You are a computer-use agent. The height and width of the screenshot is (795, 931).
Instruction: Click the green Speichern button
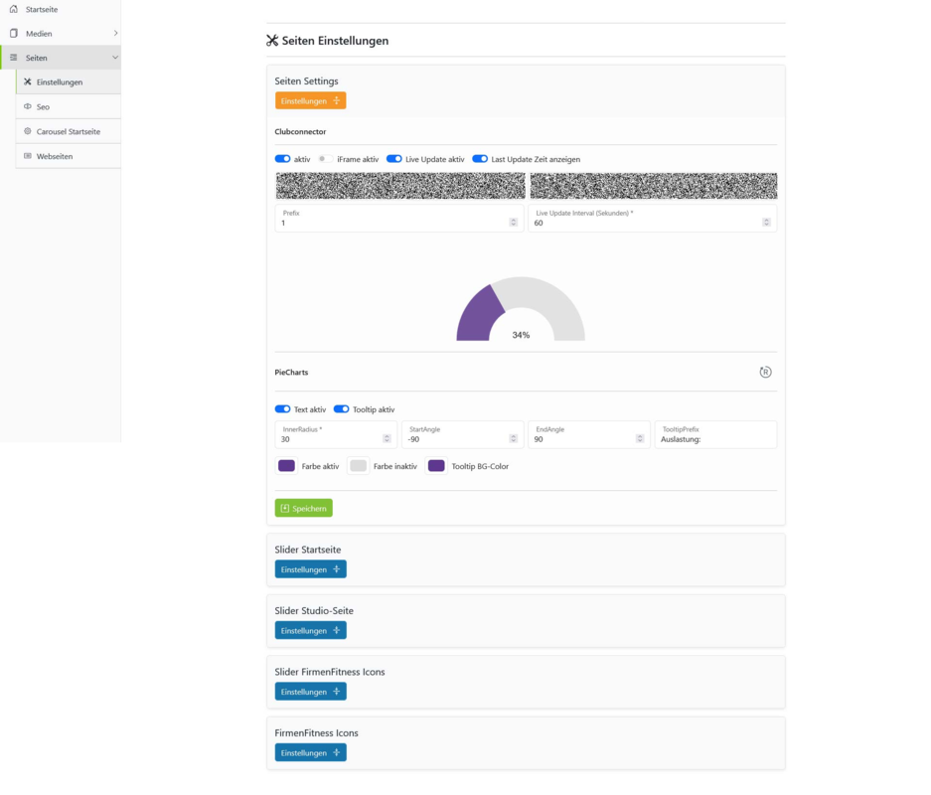[303, 508]
